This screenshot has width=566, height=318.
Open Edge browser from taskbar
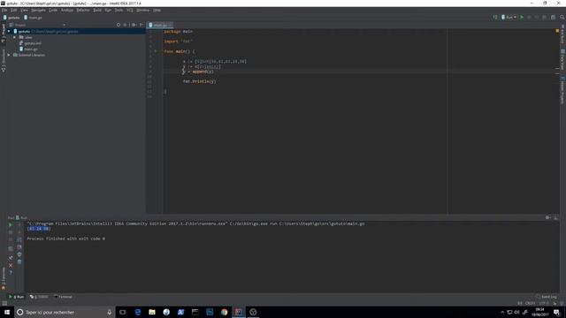(x=138, y=312)
